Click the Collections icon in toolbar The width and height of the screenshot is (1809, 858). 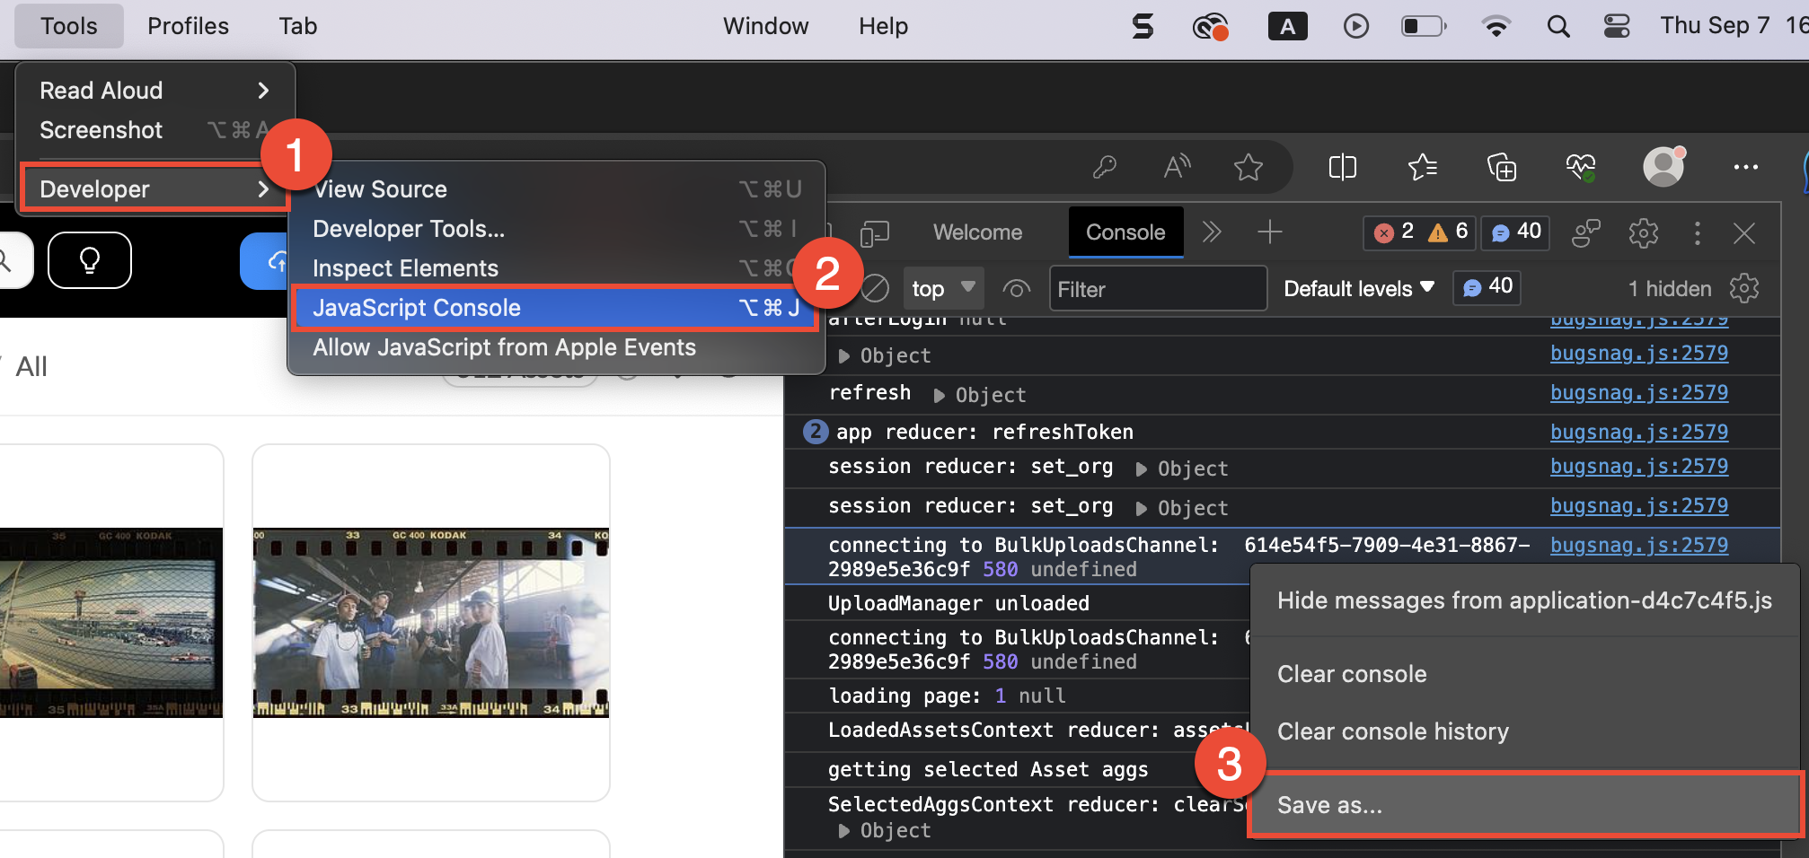[1502, 167]
